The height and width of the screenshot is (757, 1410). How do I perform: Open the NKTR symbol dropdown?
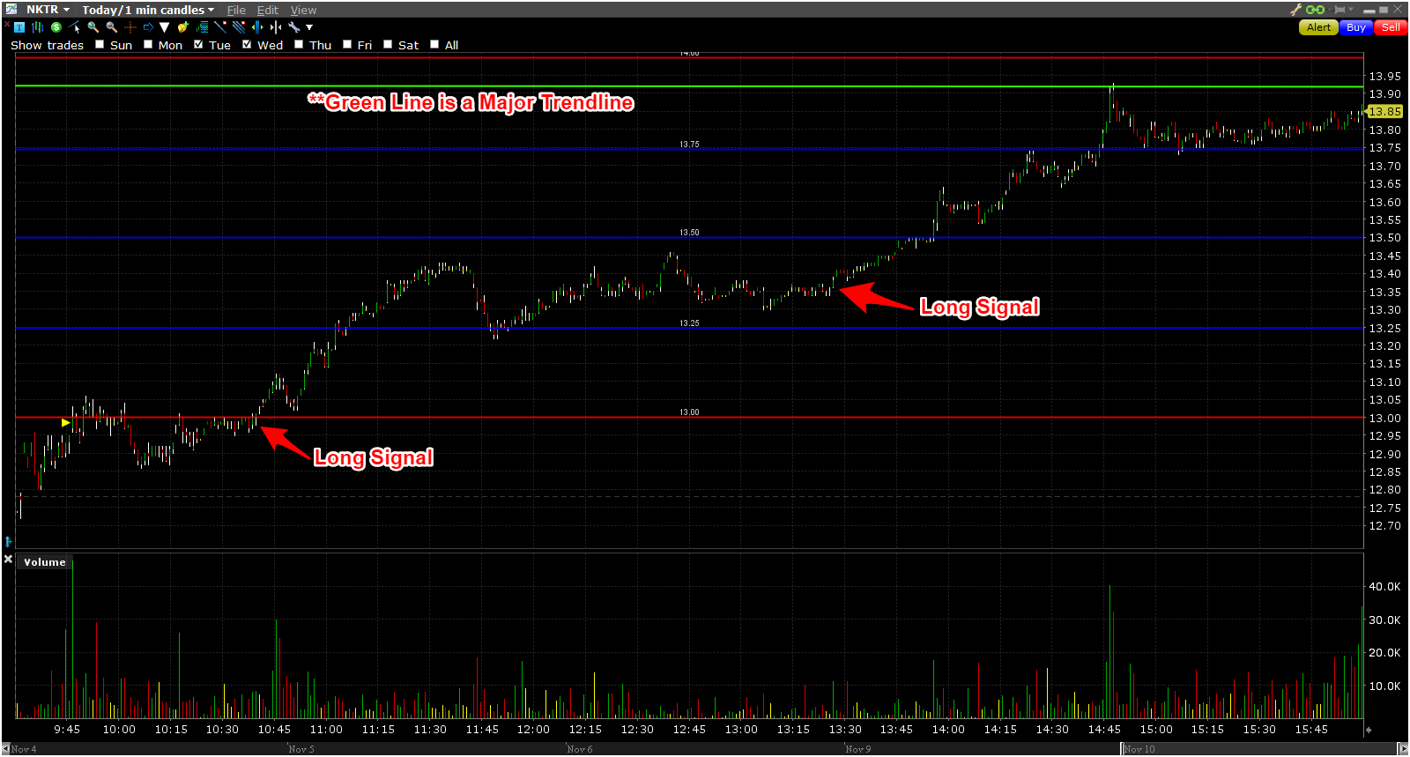(48, 10)
